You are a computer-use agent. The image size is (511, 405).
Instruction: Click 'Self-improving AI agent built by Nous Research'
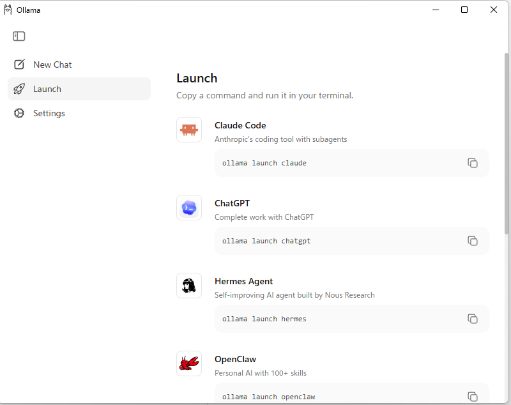pos(294,295)
